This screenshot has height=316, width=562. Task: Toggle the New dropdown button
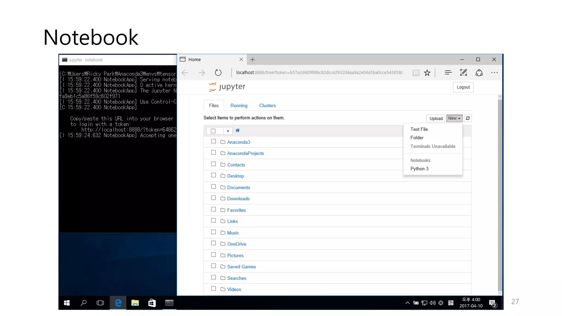coord(454,118)
